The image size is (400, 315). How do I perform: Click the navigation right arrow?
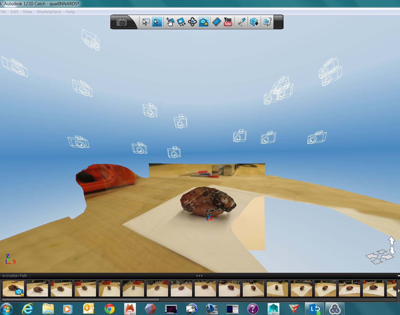tap(387, 257)
